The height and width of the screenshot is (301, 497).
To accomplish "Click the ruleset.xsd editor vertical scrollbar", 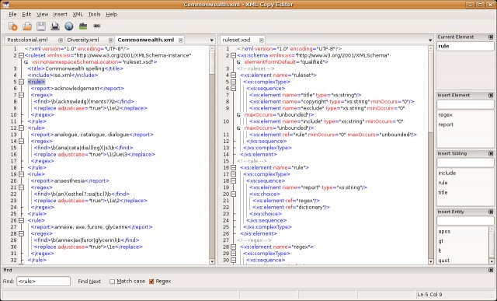I will coord(430,155).
